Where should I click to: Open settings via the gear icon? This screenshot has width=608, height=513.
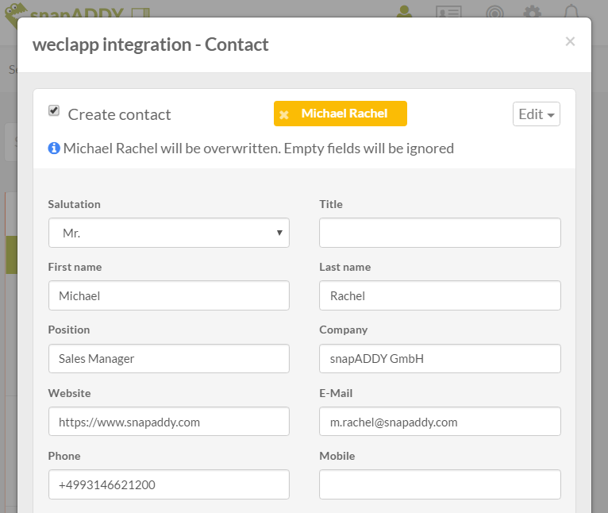tap(532, 12)
